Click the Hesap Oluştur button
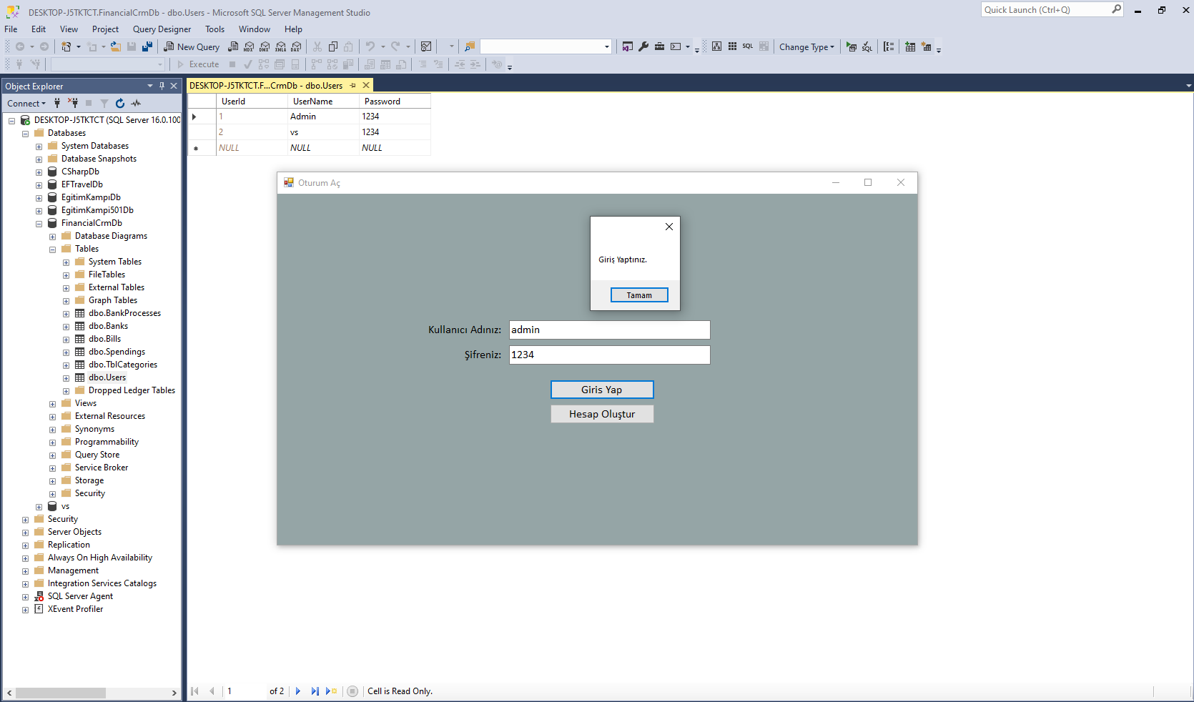Screen dimensions: 1194x702 [x=602, y=414]
